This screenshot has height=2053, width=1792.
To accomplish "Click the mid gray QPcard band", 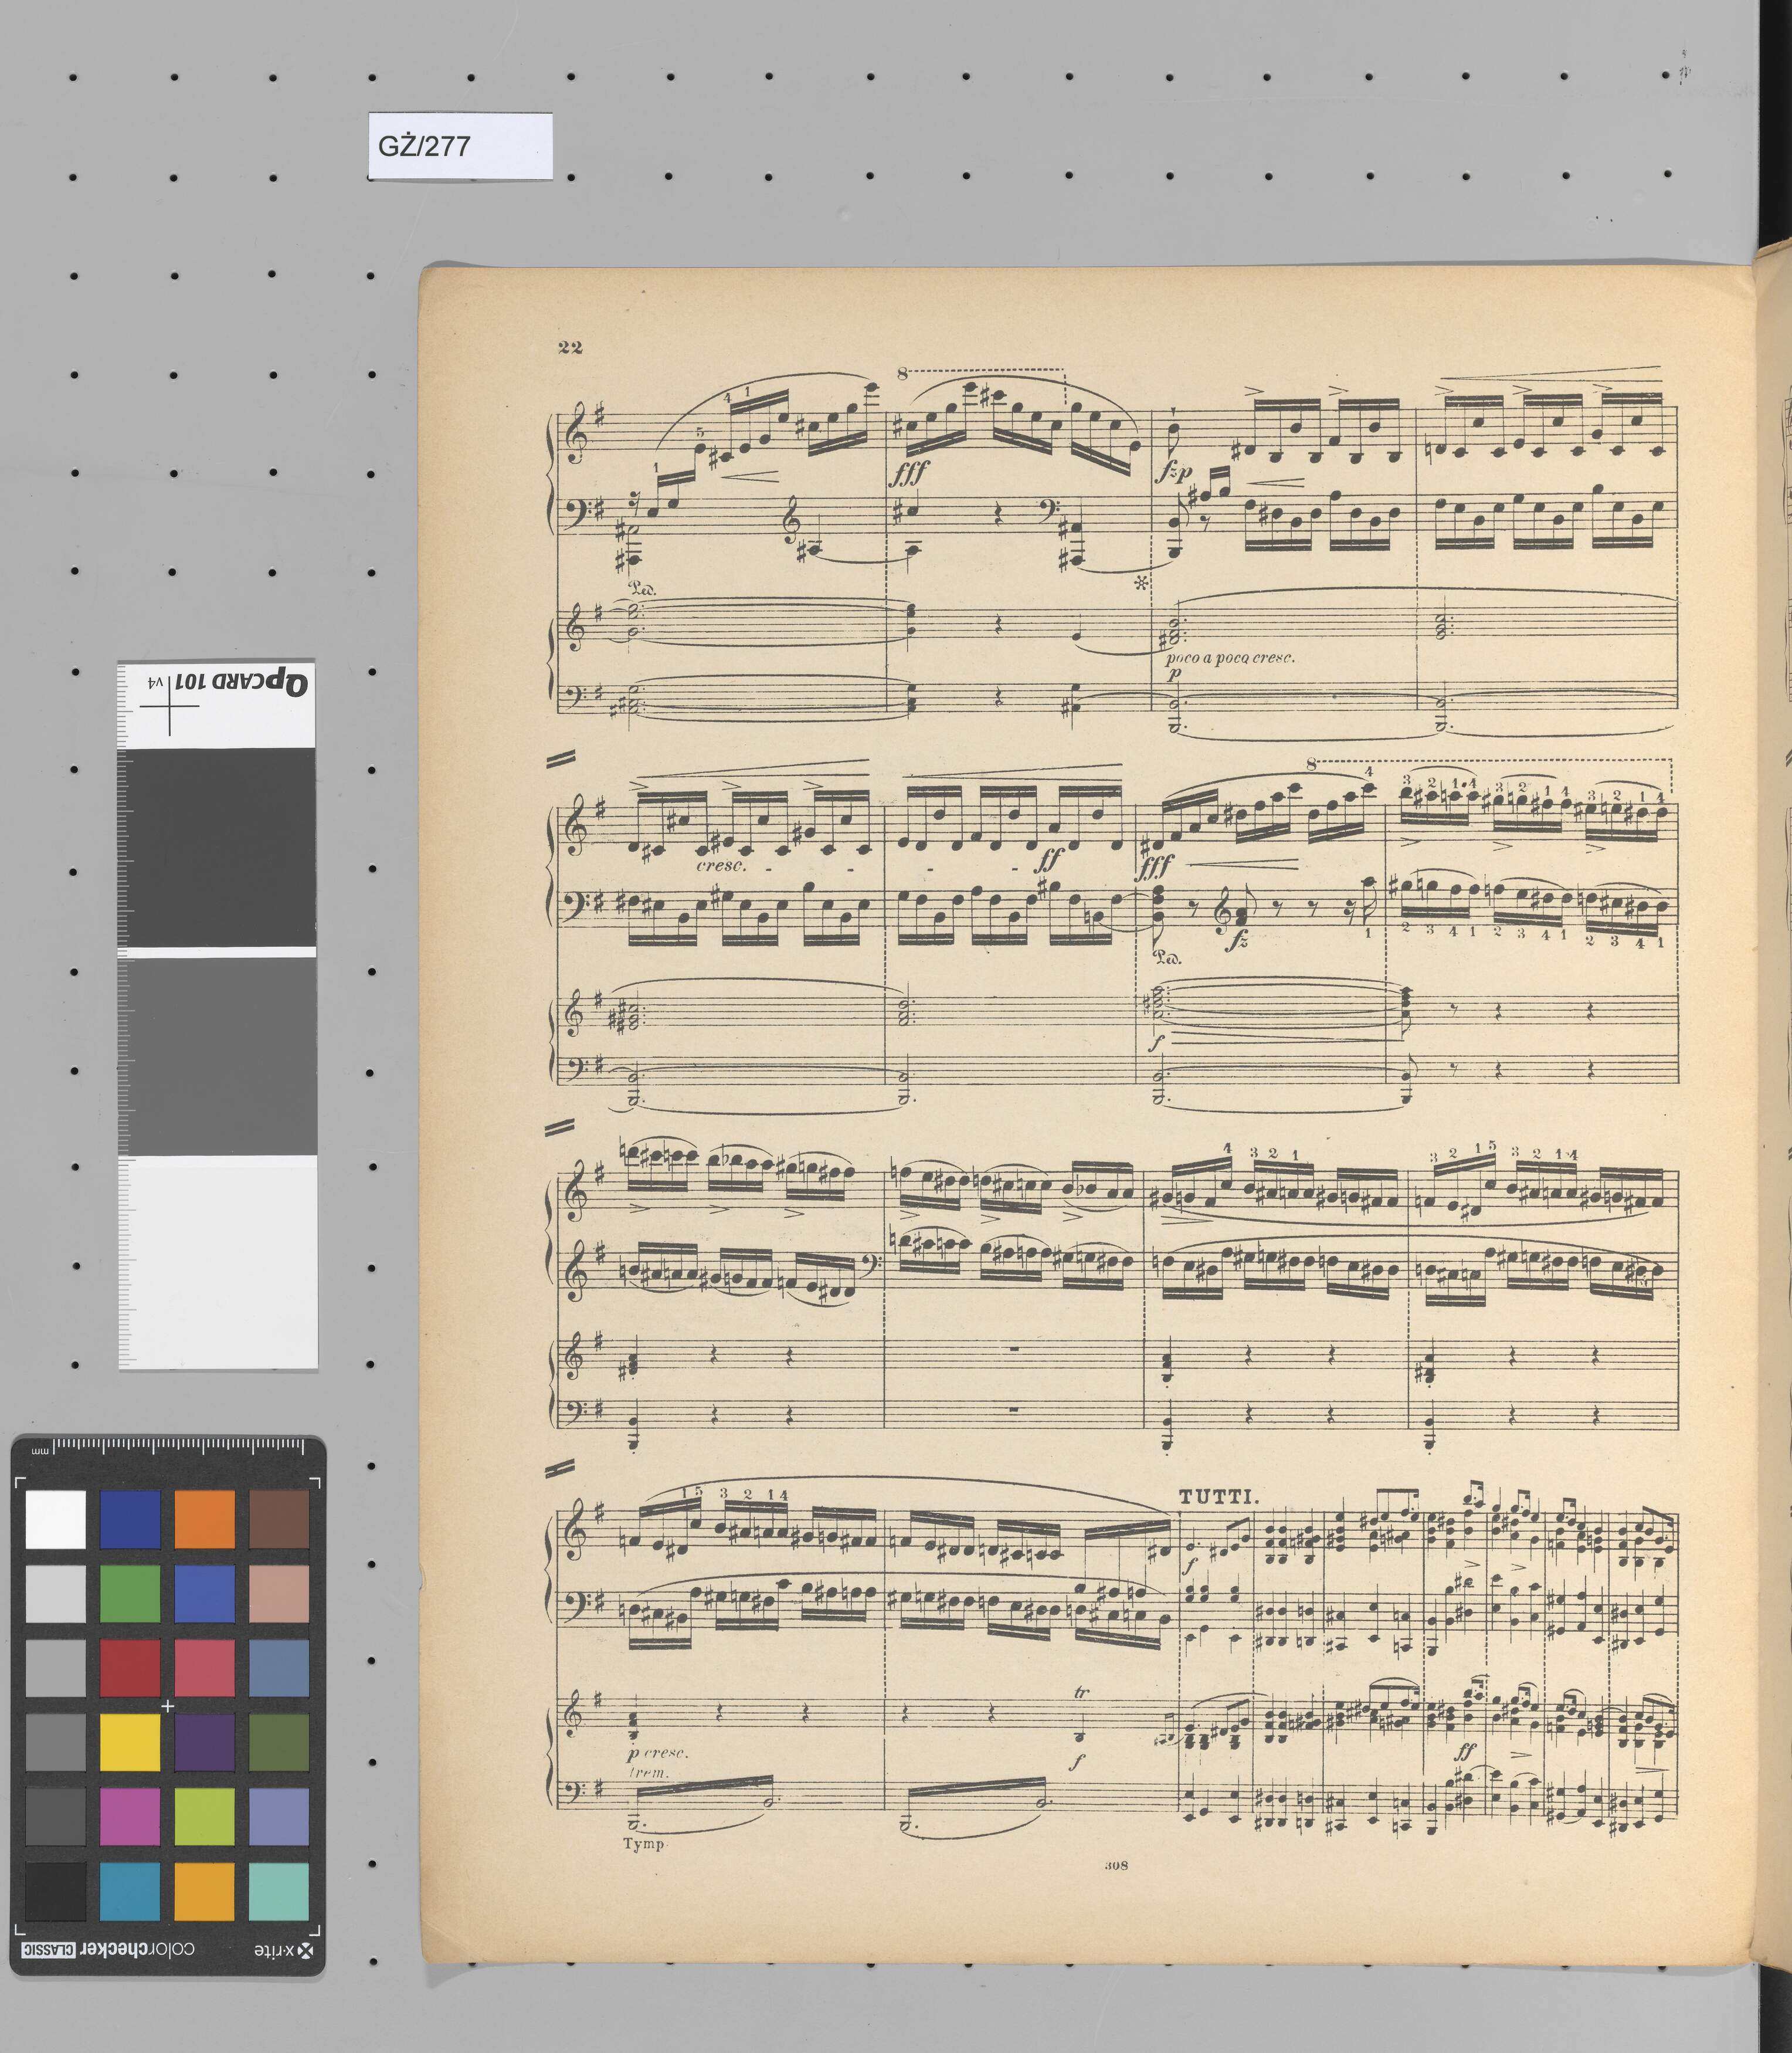I will [217, 1055].
